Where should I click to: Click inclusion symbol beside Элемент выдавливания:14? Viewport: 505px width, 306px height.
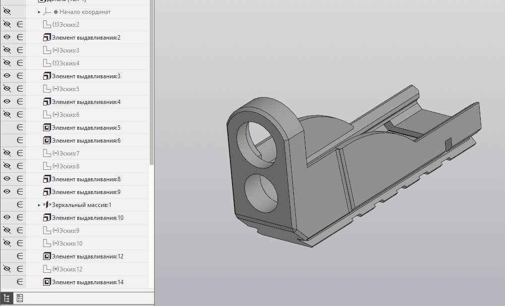[20, 282]
